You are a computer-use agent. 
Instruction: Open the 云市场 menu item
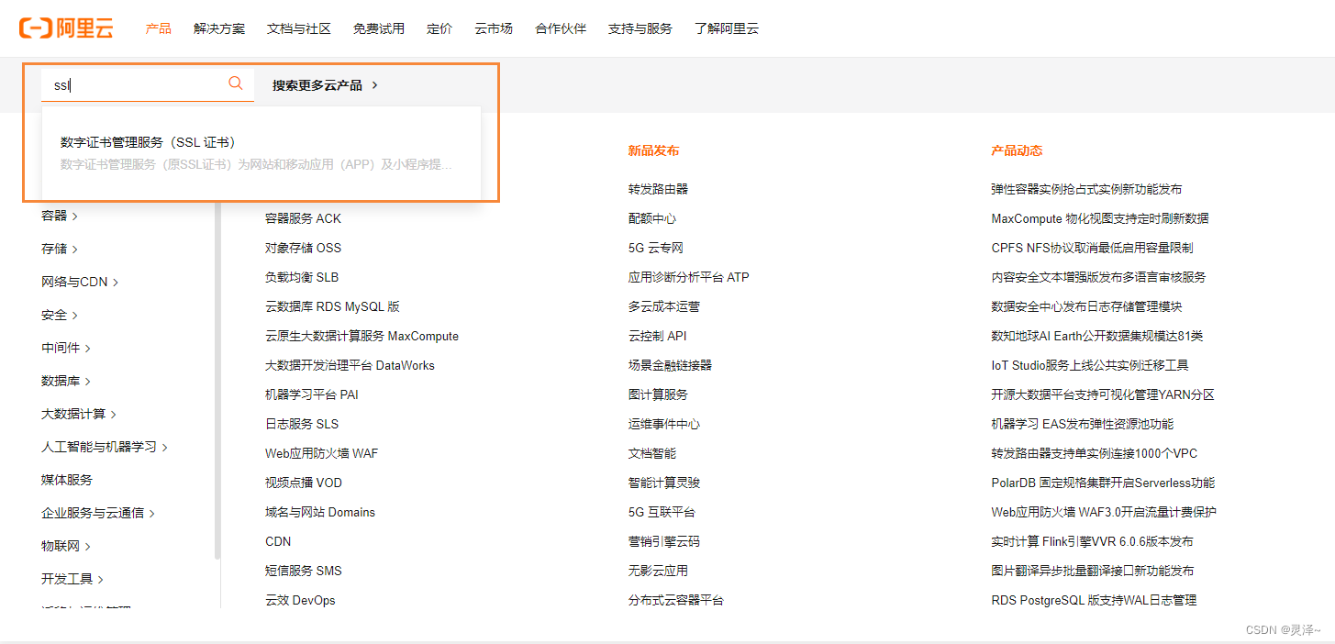494,28
